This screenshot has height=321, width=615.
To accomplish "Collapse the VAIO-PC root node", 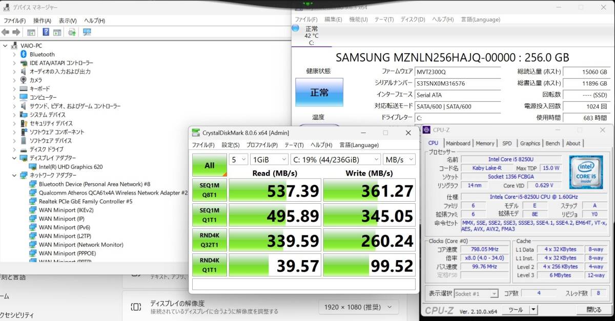I will point(5,46).
